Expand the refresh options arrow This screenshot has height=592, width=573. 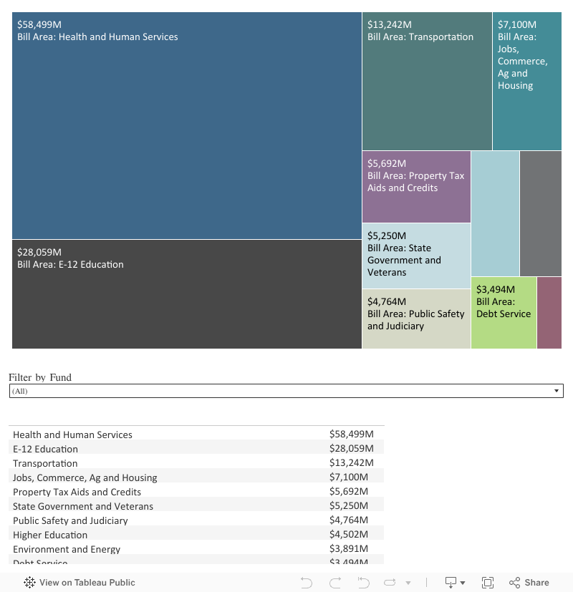point(408,583)
